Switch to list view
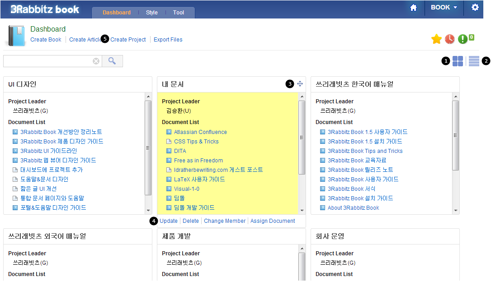This screenshot has height=281, width=491. tap(474, 61)
